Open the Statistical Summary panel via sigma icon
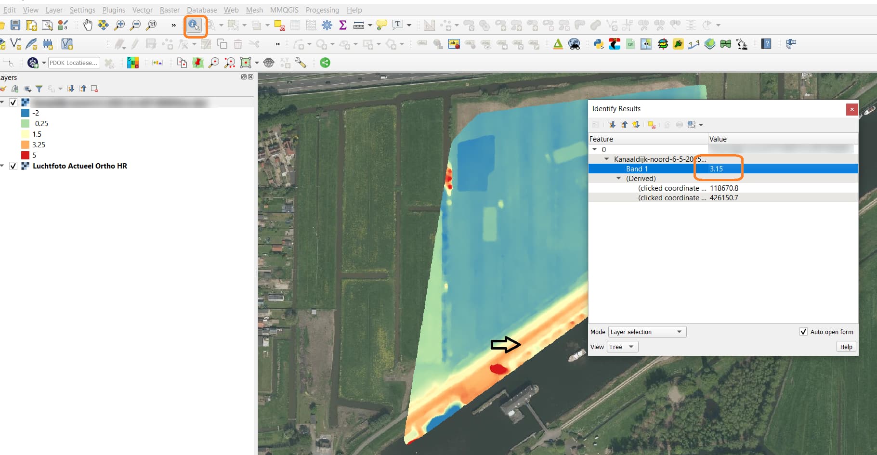 point(343,25)
